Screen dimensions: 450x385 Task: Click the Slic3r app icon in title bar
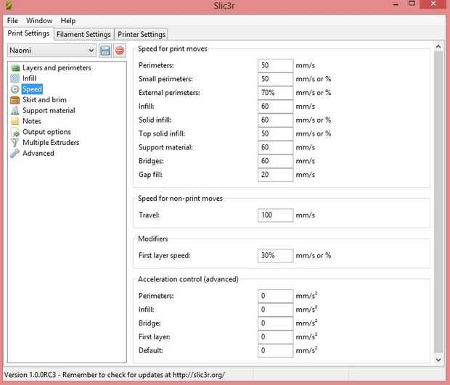coord(9,5)
